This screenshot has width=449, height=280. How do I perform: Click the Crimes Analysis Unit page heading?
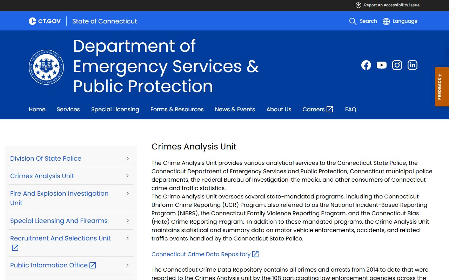(194, 147)
